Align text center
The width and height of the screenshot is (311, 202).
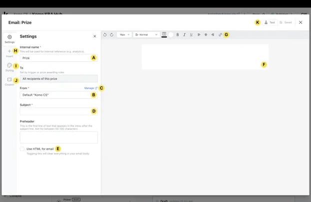(x=206, y=35)
